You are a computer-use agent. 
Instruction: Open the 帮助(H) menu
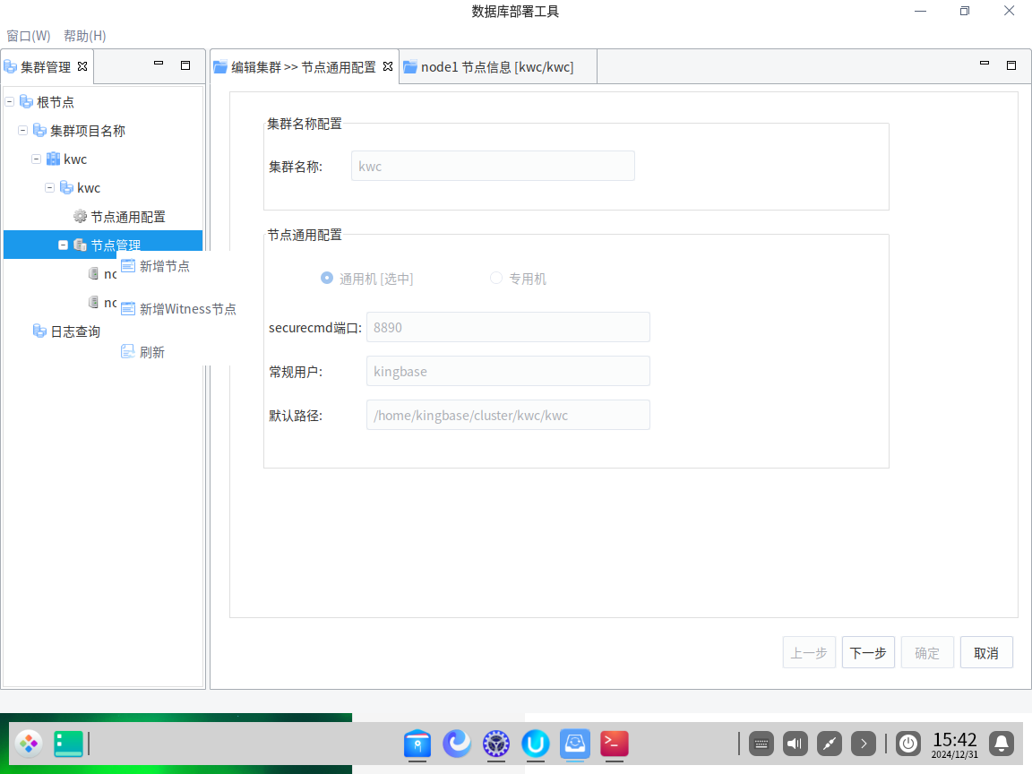click(x=84, y=36)
